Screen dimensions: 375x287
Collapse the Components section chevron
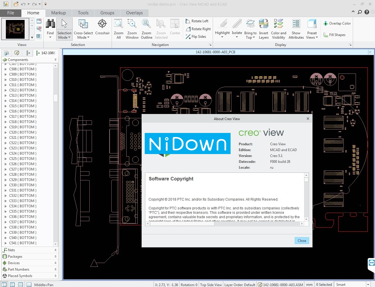tap(55, 60)
